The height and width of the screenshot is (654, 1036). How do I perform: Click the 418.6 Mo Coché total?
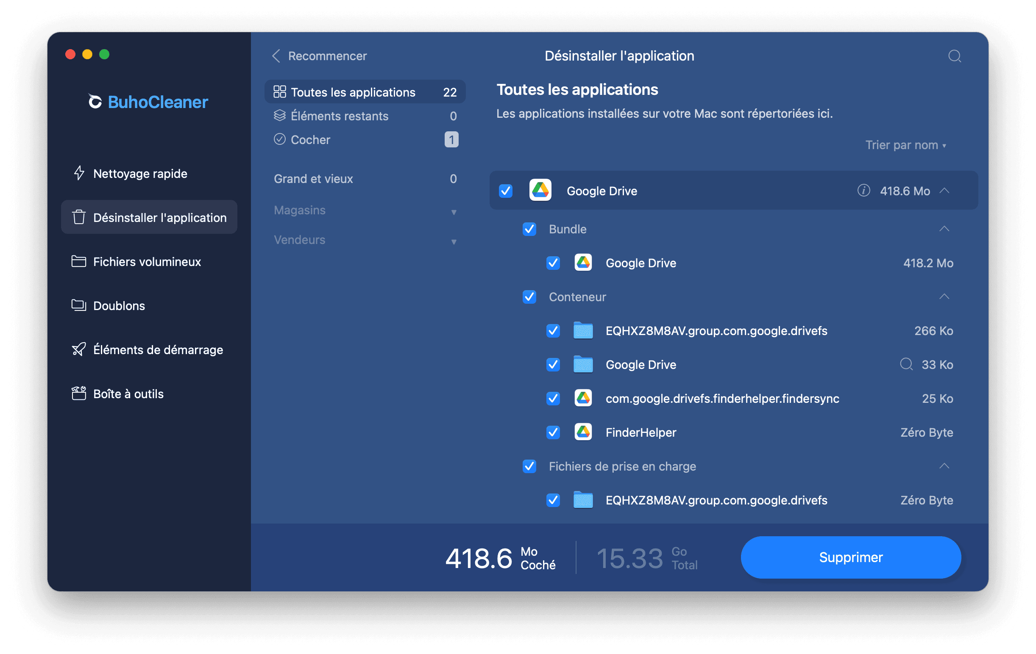pos(500,558)
